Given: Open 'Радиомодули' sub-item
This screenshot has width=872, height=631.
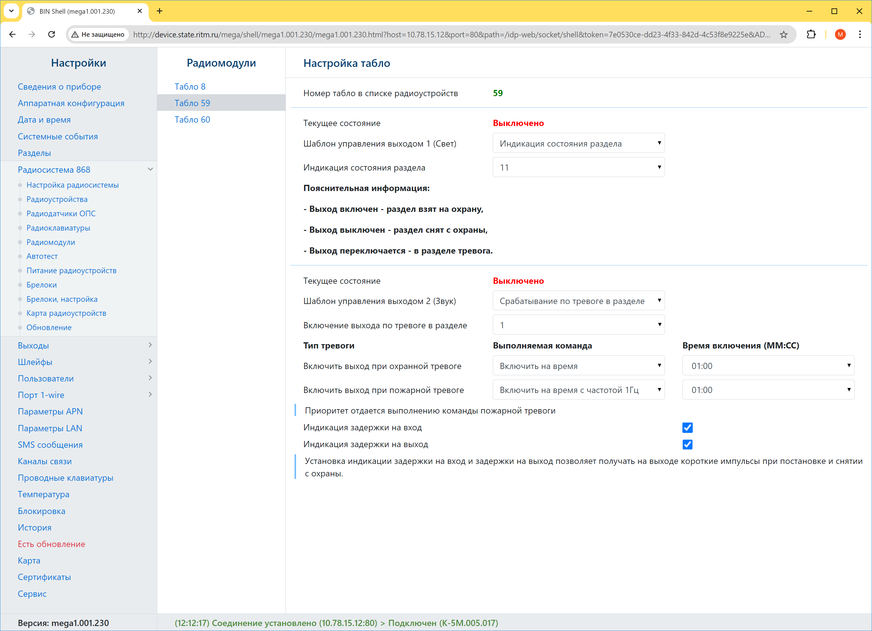Looking at the screenshot, I should pyautogui.click(x=51, y=242).
